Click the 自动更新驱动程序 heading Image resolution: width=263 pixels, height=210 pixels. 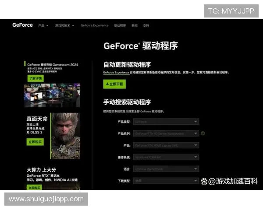[x=127, y=64]
